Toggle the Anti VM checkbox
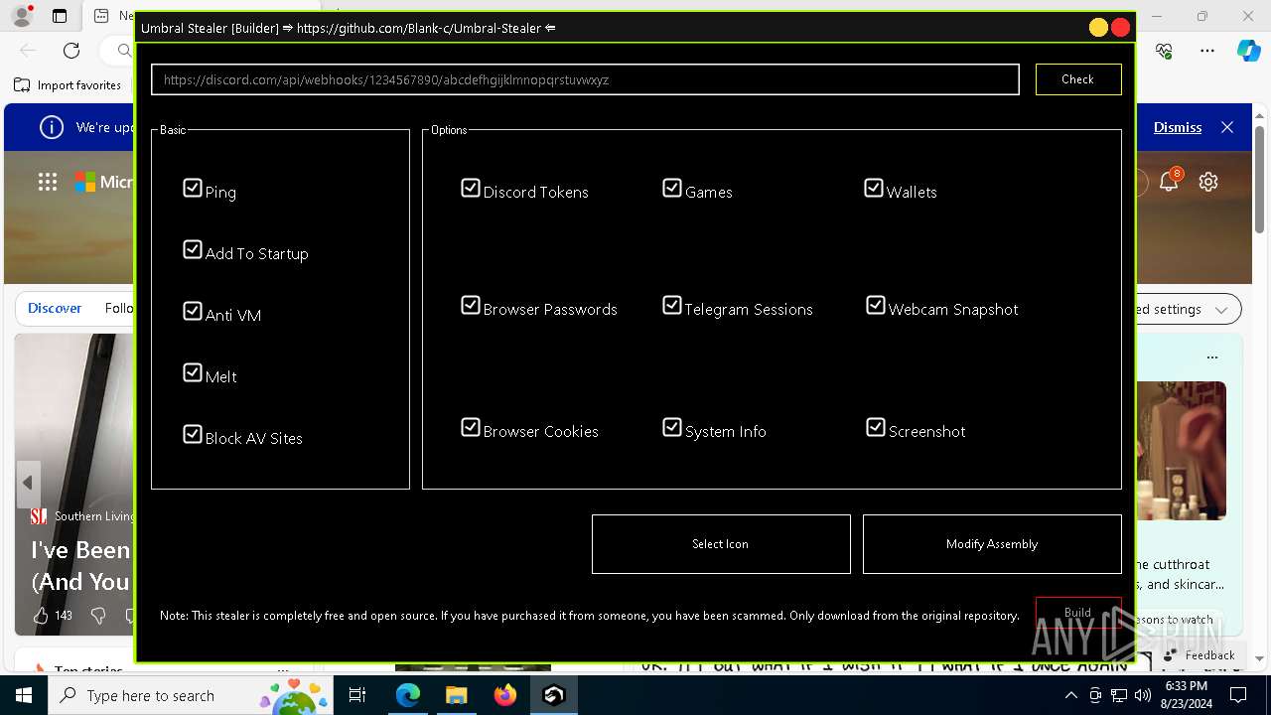1271x715 pixels. click(193, 311)
